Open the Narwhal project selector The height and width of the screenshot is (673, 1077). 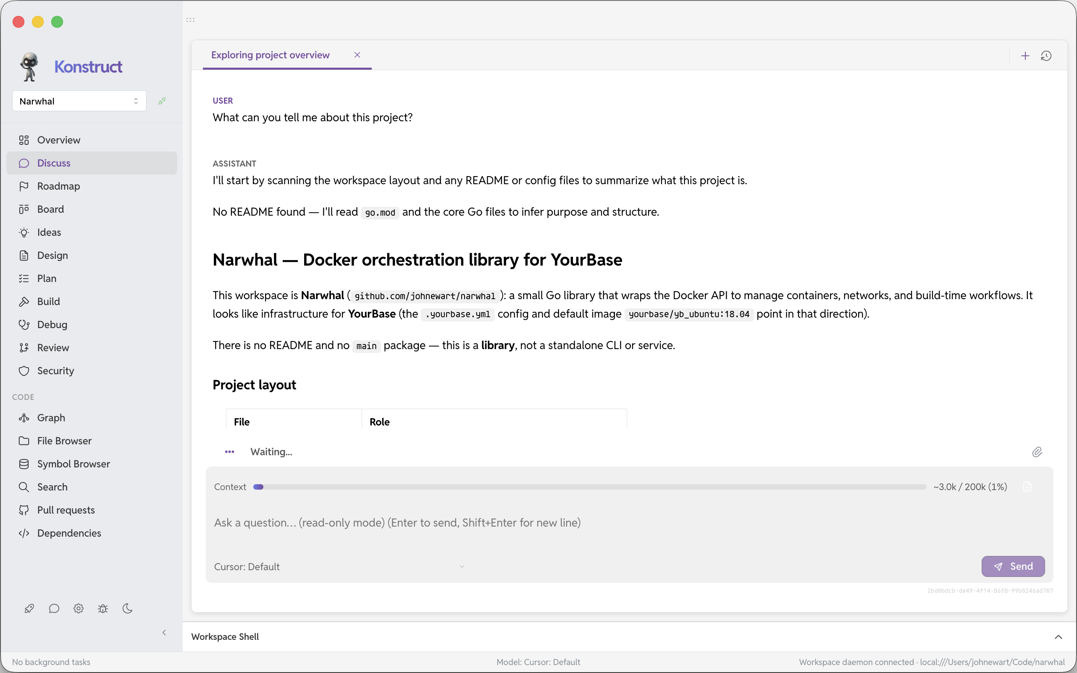pyautogui.click(x=79, y=101)
